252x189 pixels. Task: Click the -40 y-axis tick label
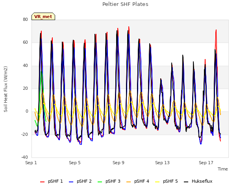click(x=24, y=157)
